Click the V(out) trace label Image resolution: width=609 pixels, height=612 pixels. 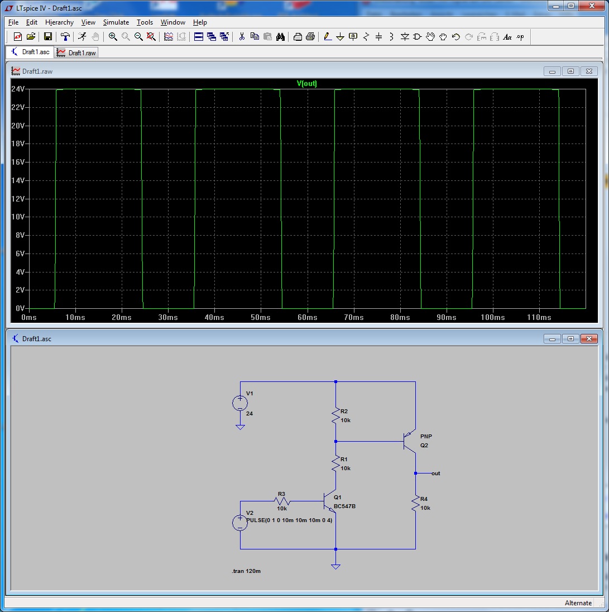306,83
